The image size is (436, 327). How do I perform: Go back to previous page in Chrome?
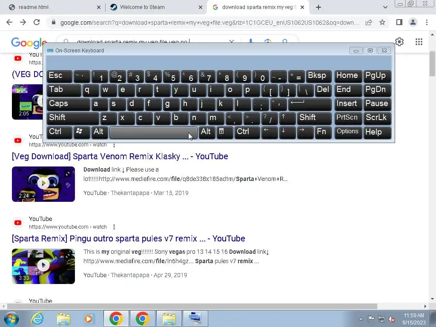[9, 22]
